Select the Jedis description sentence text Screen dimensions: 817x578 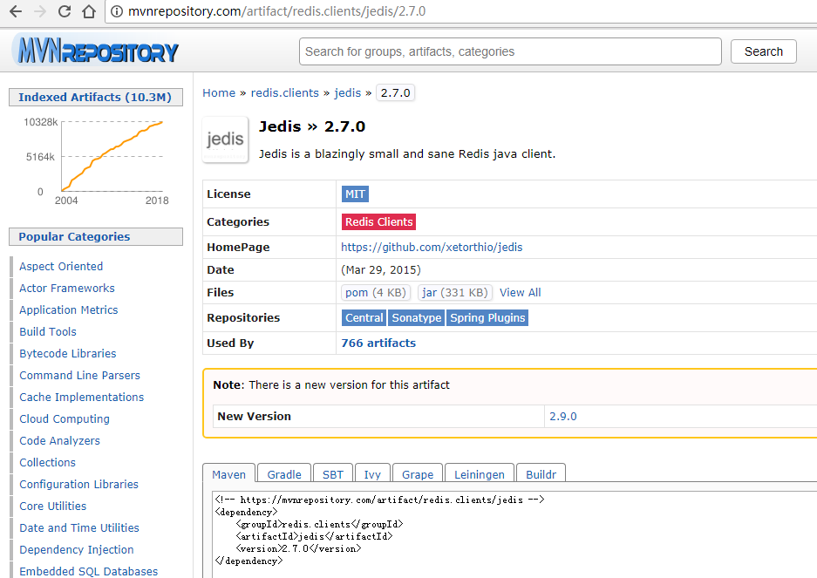click(x=407, y=153)
